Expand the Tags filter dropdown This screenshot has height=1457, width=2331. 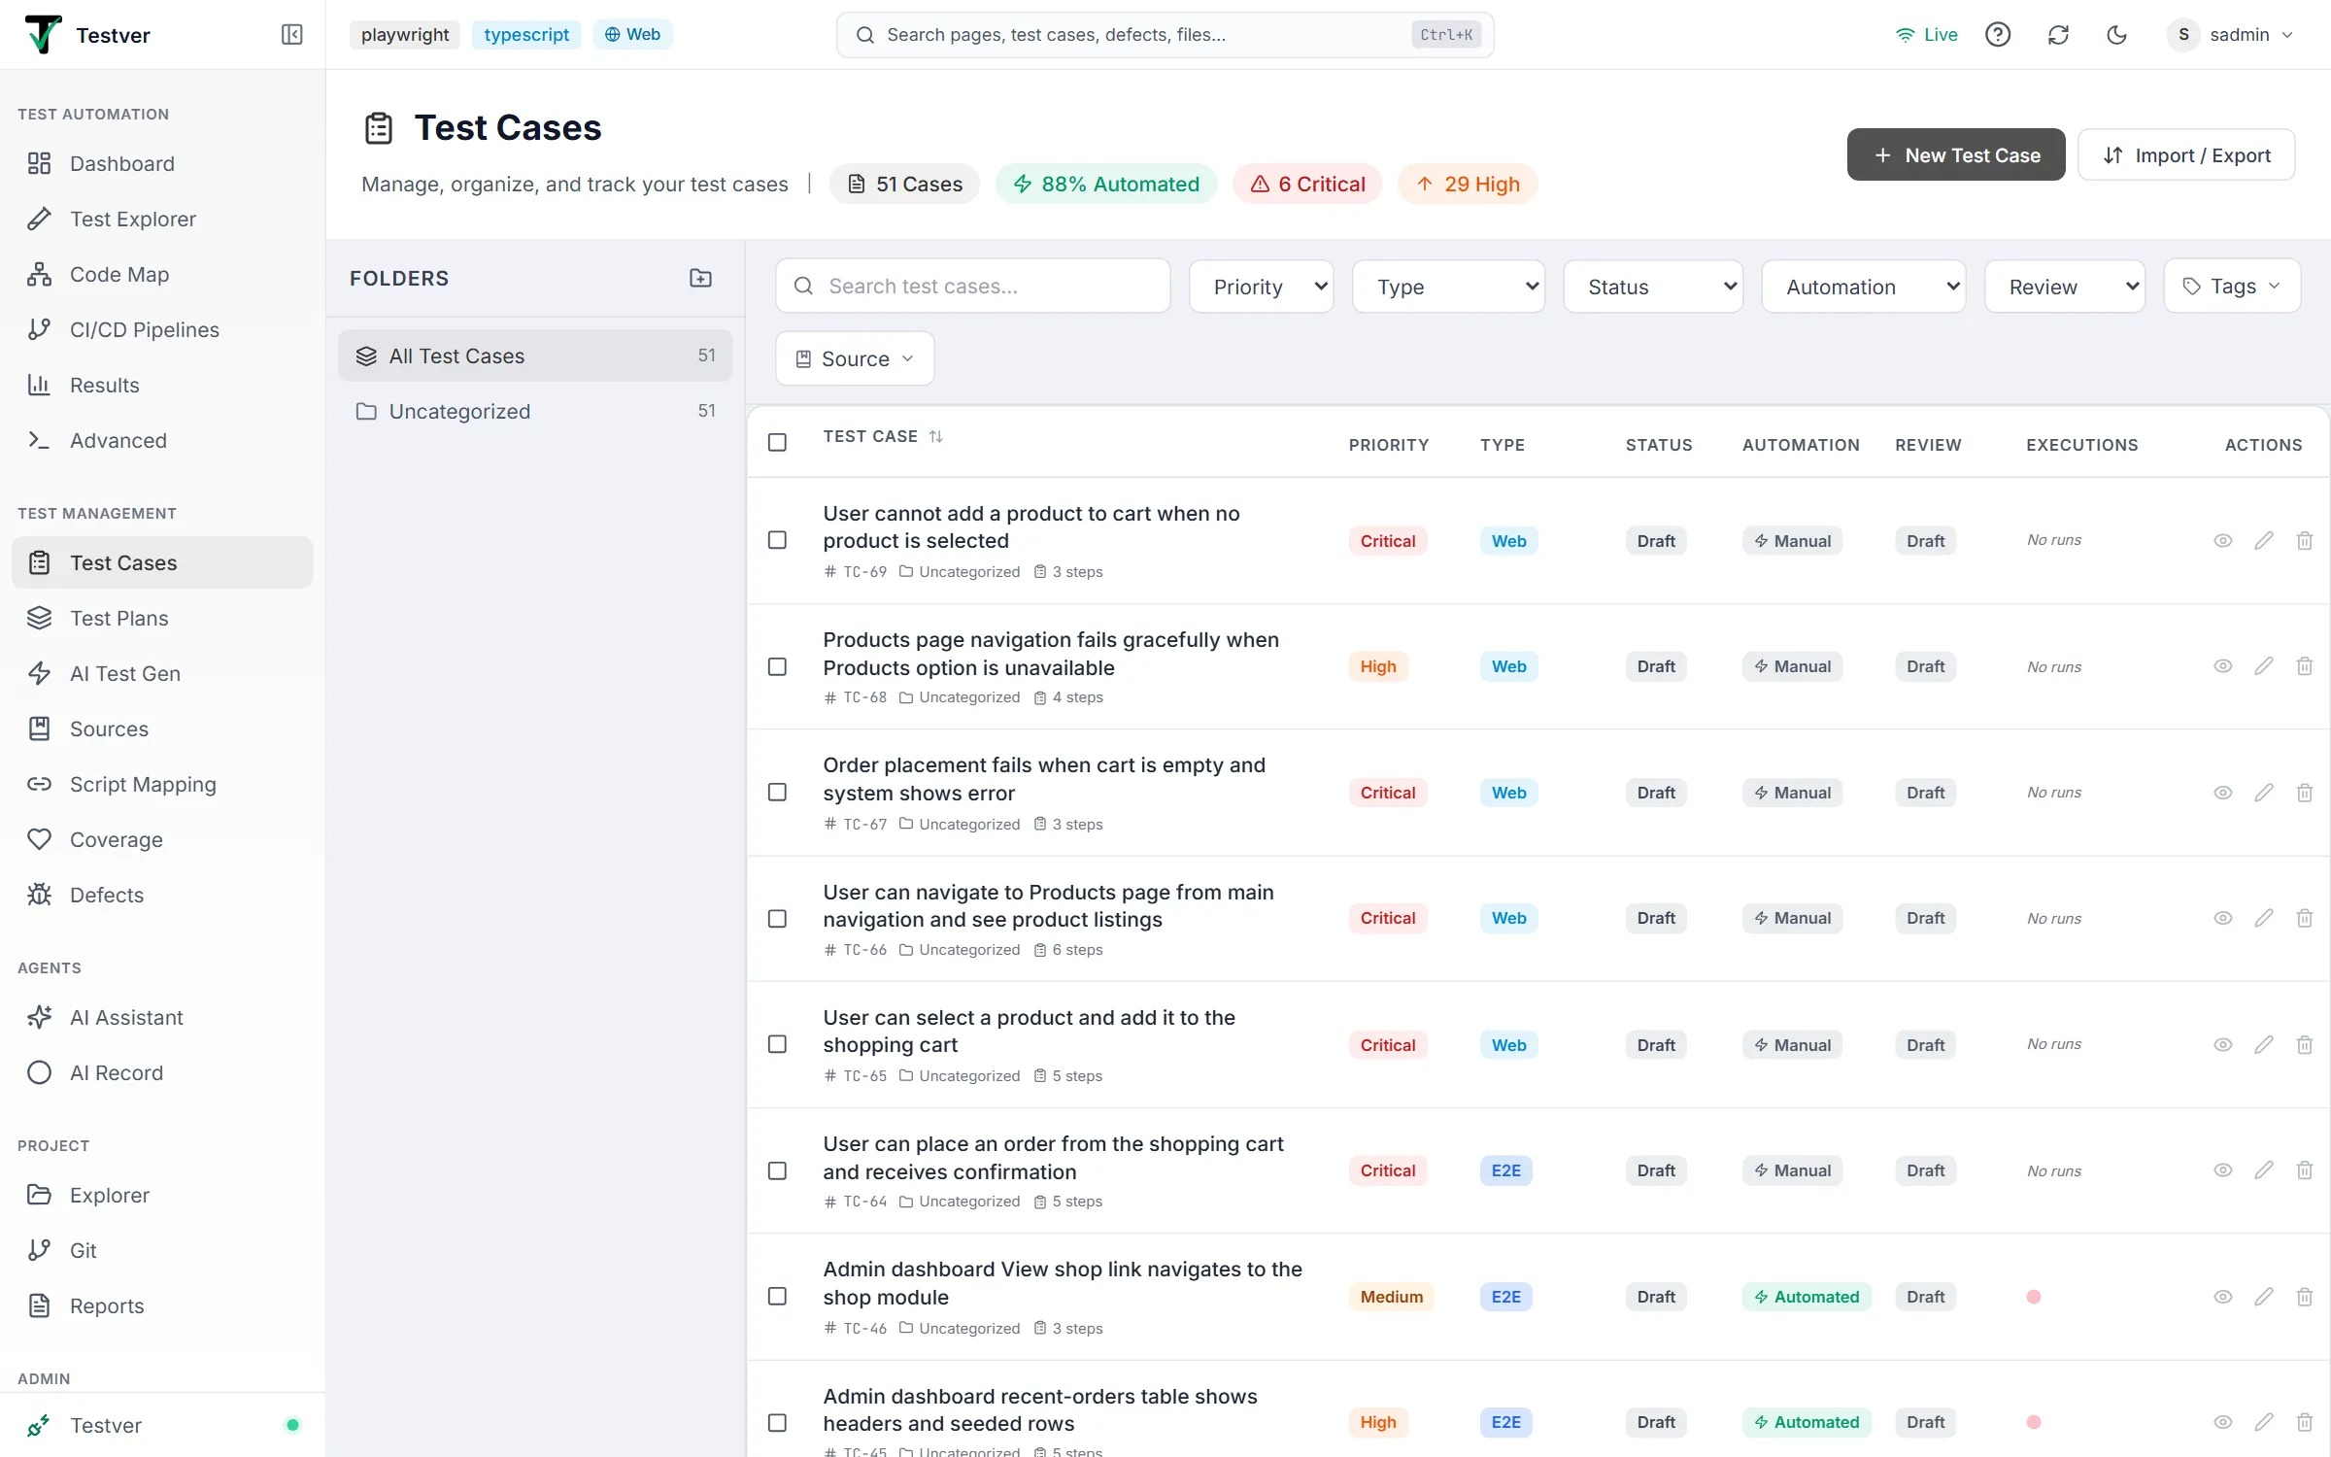pos(2232,287)
